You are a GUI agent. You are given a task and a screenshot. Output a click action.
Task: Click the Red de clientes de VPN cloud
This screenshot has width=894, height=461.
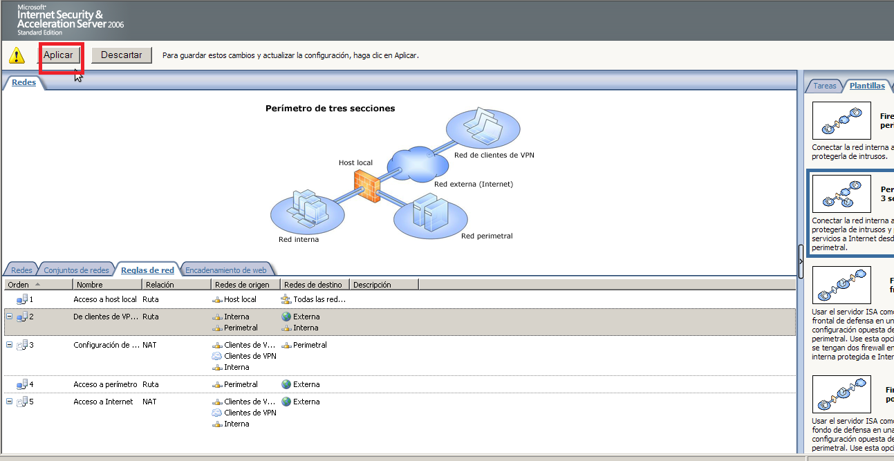[x=483, y=128]
